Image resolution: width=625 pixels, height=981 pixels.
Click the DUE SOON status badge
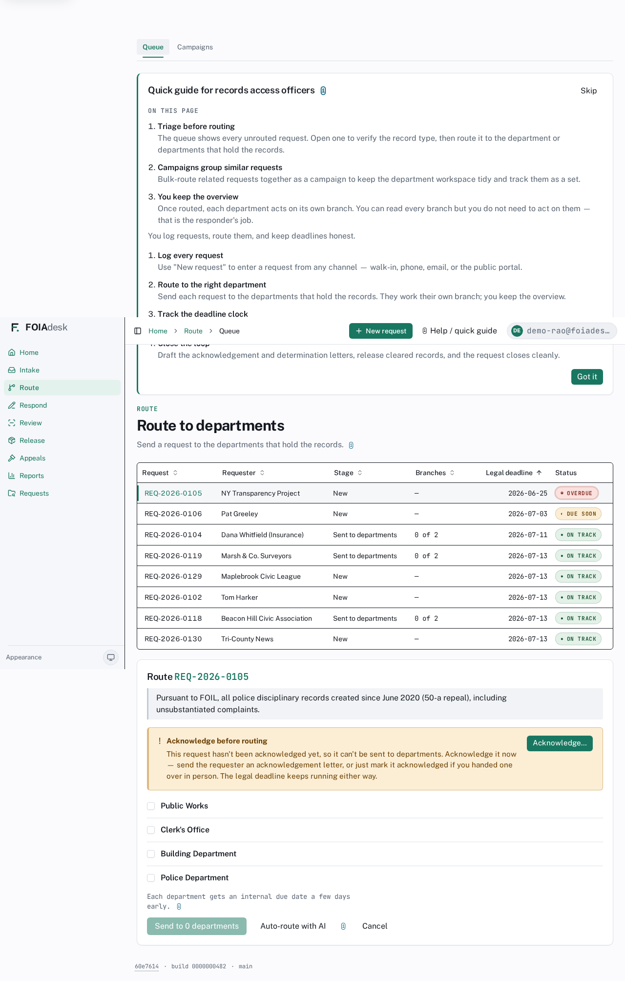coord(578,514)
